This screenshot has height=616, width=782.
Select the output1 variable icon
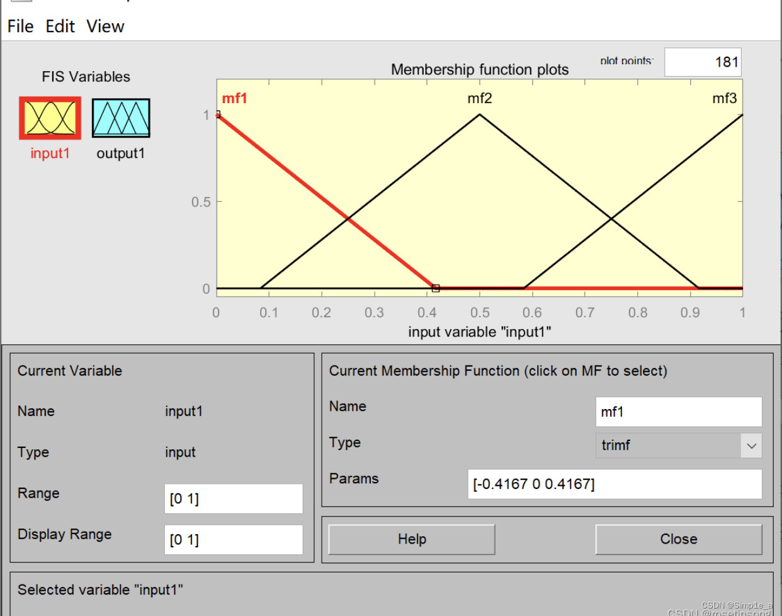click(x=121, y=118)
